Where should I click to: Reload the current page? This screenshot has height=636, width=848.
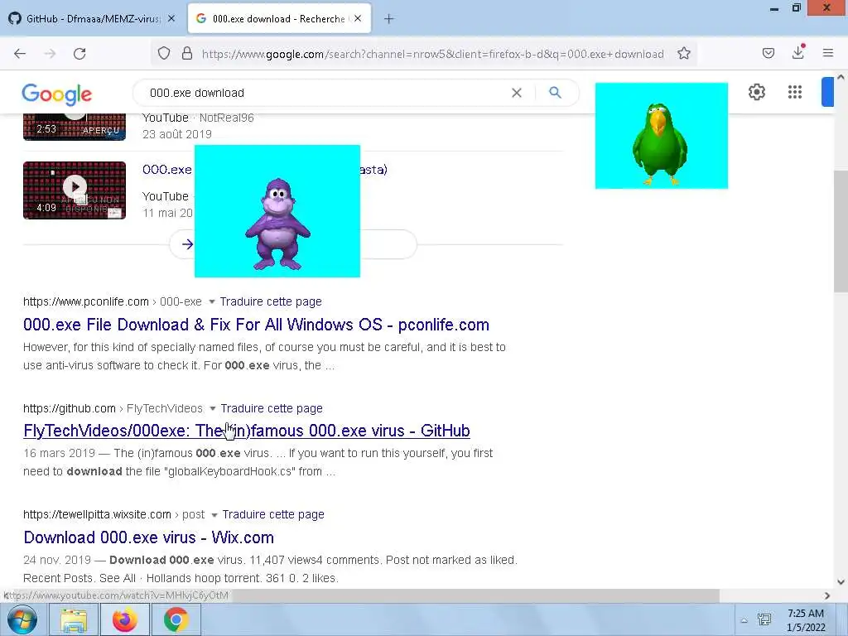79,54
